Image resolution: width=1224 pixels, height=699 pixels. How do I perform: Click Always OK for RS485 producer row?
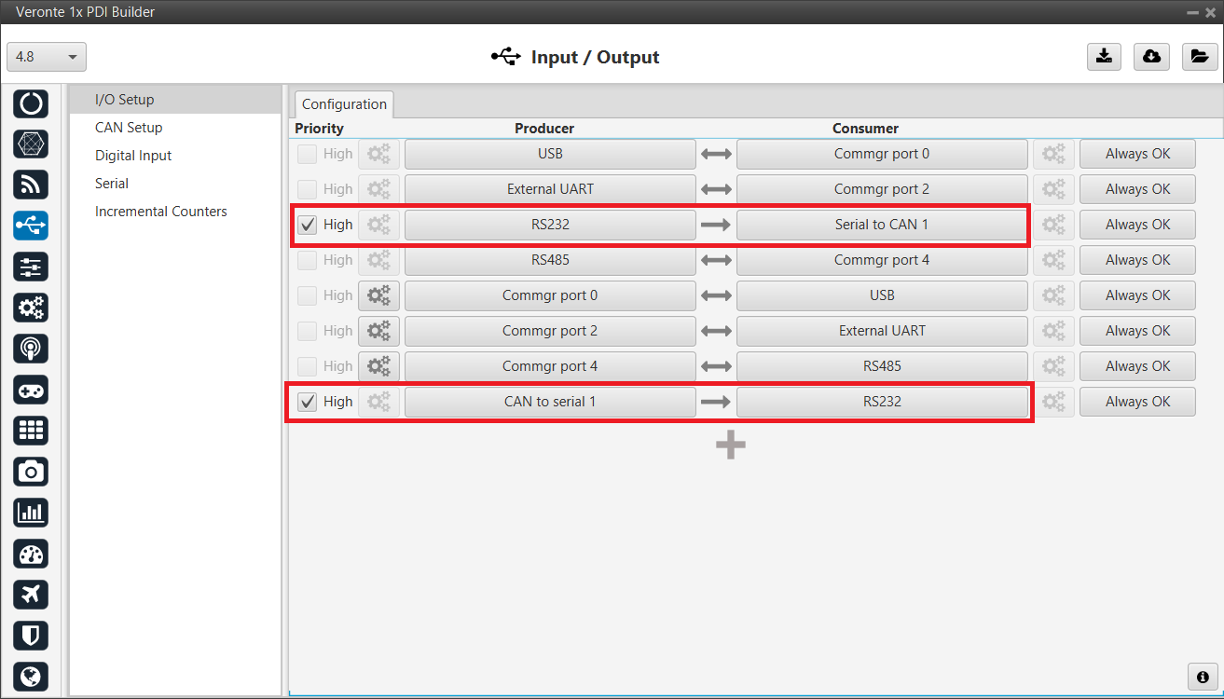coord(1137,260)
